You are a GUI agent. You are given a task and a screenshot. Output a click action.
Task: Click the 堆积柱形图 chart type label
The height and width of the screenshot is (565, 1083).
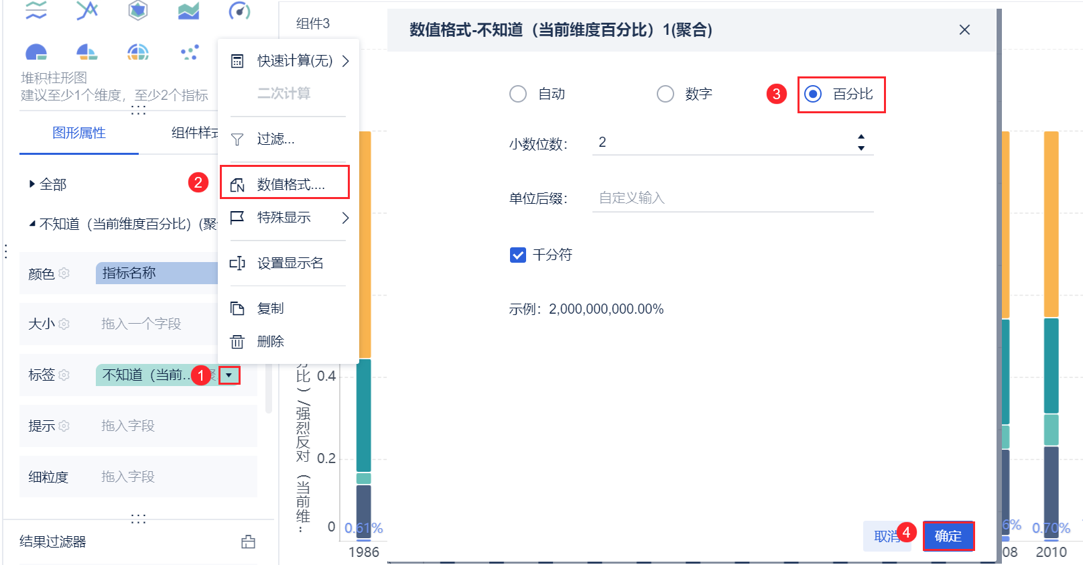(x=54, y=78)
